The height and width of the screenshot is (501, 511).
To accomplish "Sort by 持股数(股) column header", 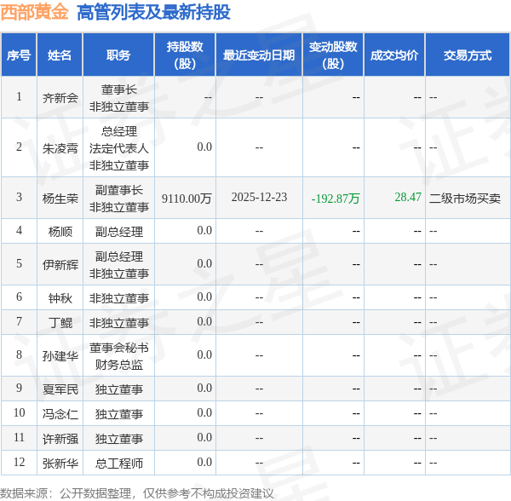I will click(x=184, y=55).
